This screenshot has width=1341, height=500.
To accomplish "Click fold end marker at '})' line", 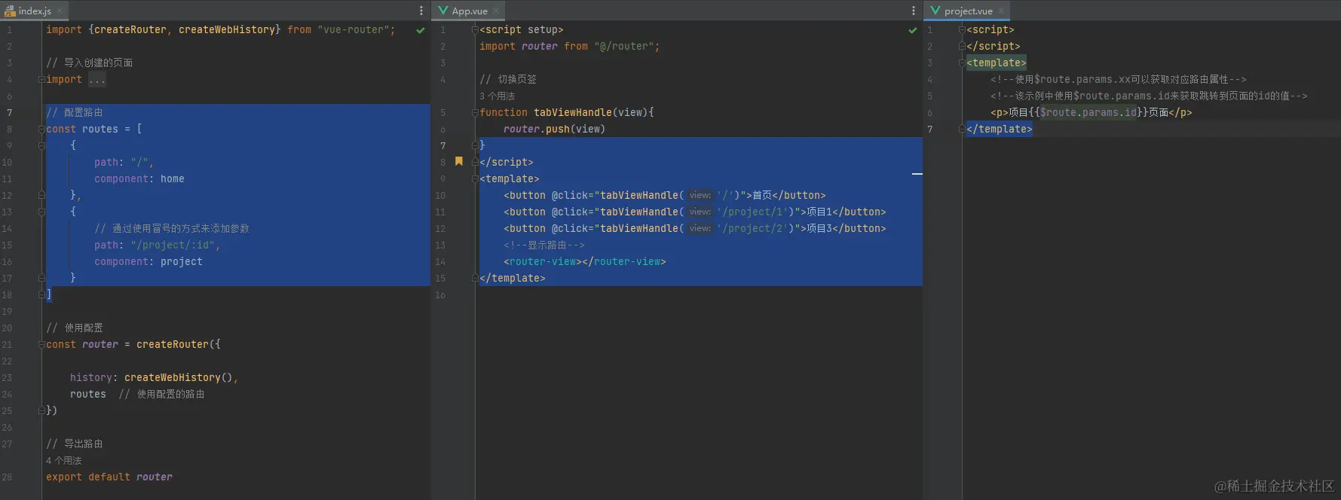I will pos(41,410).
